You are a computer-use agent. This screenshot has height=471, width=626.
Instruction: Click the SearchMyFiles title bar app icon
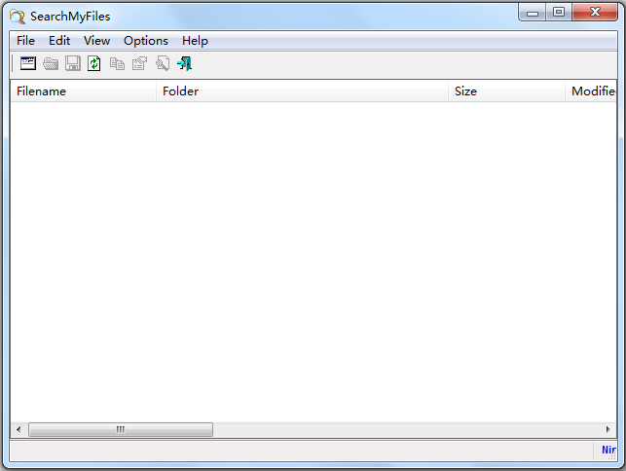18,17
